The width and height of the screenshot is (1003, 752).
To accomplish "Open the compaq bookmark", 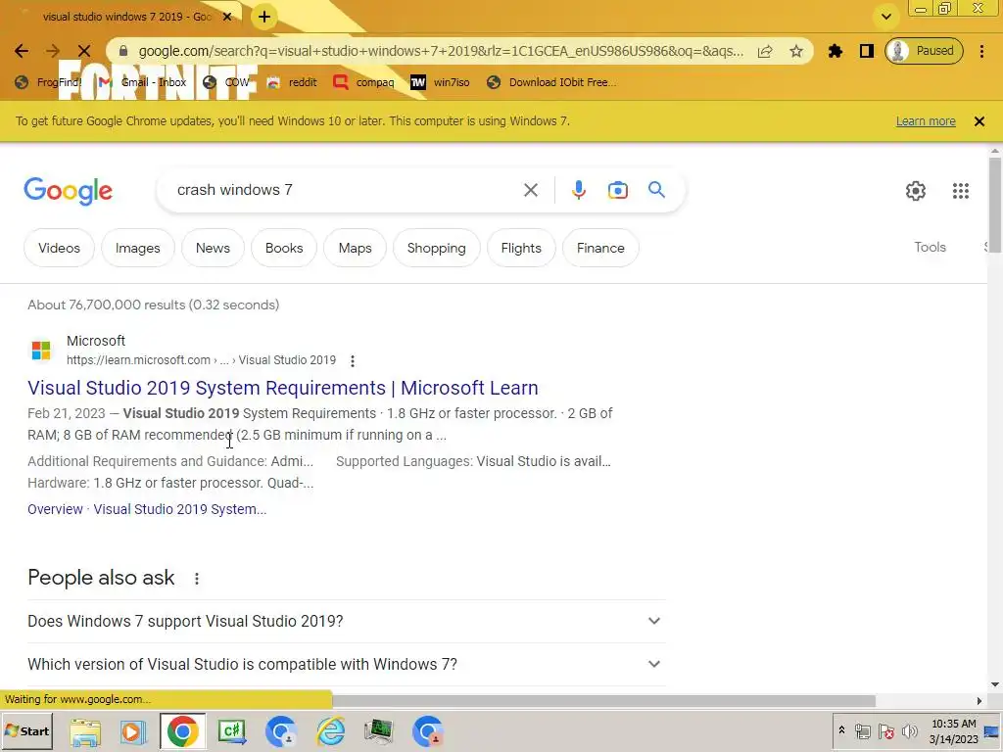I will (364, 82).
